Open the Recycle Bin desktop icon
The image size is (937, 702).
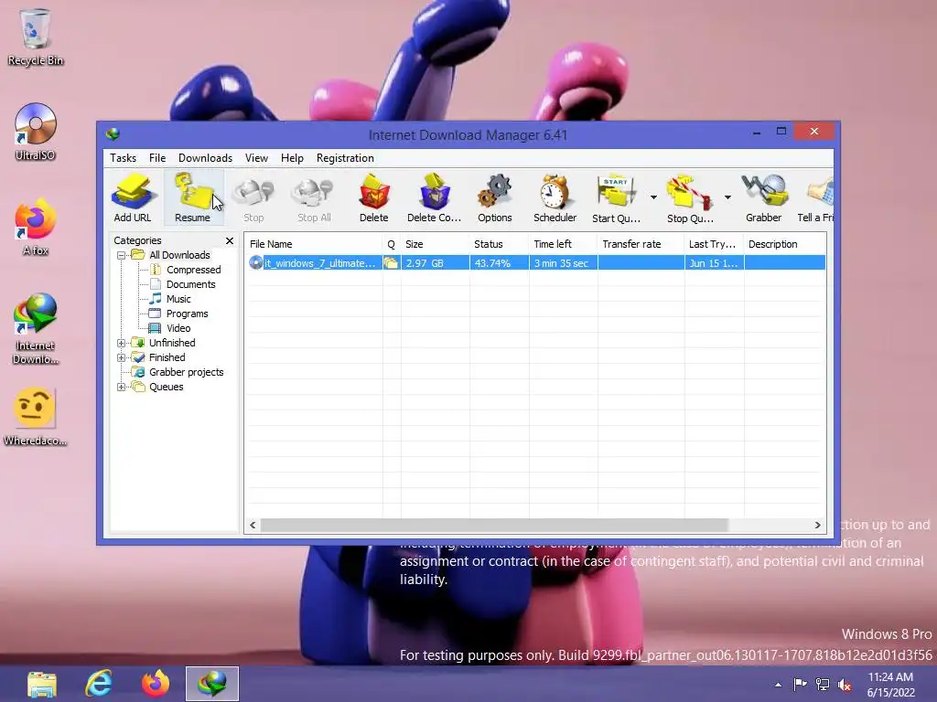pos(36,37)
